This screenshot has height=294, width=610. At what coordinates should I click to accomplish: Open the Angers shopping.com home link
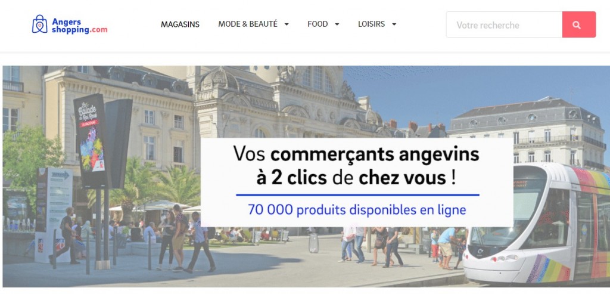click(x=70, y=24)
